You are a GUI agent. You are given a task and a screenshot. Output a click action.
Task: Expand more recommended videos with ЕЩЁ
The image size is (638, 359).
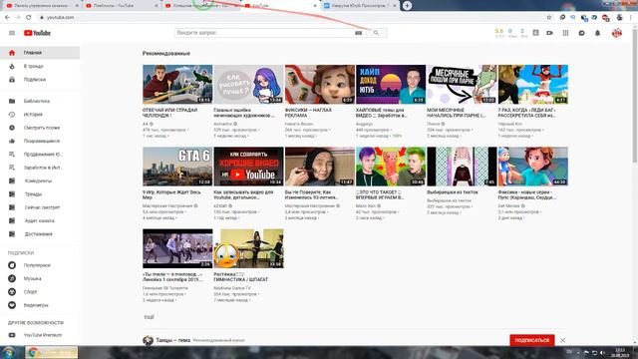149,317
